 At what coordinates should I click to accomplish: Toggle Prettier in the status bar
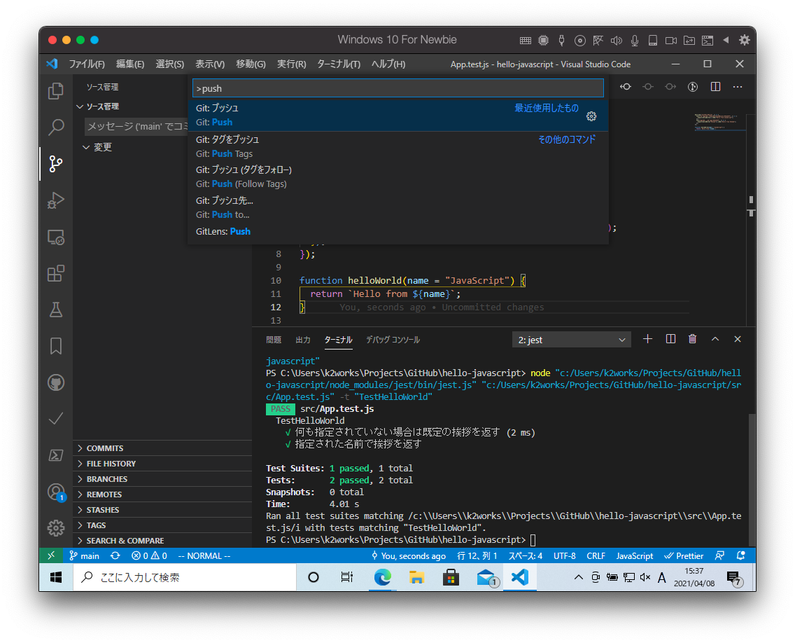click(684, 555)
